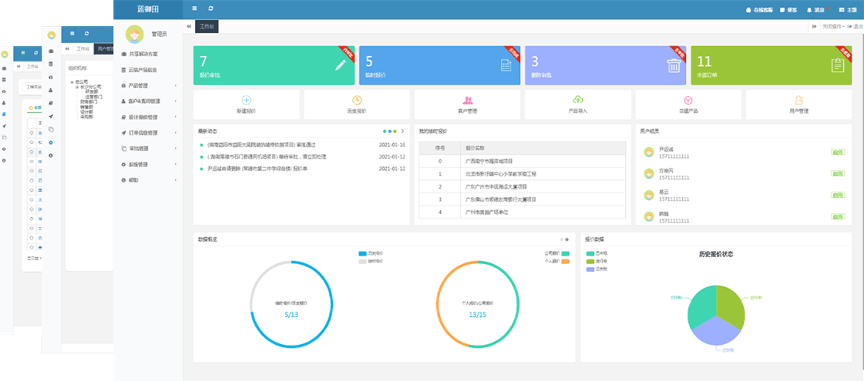
Task: Open 历史报价 clock shortcut
Action: 356,100
